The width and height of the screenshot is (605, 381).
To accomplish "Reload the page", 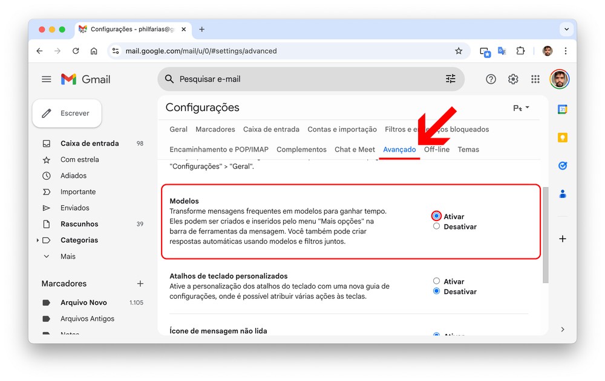I will coord(76,51).
